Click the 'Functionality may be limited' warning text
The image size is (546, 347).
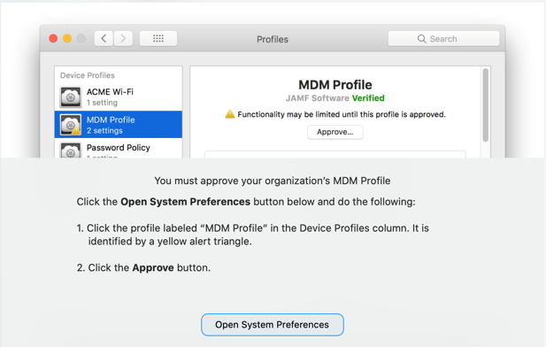coord(342,114)
